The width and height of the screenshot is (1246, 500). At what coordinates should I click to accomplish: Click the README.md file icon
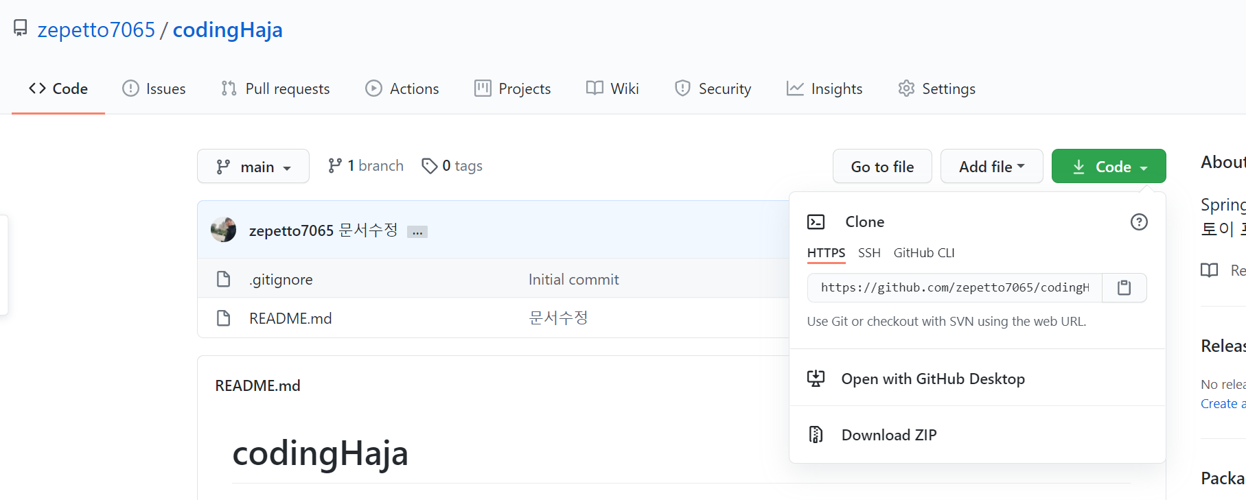coord(223,318)
